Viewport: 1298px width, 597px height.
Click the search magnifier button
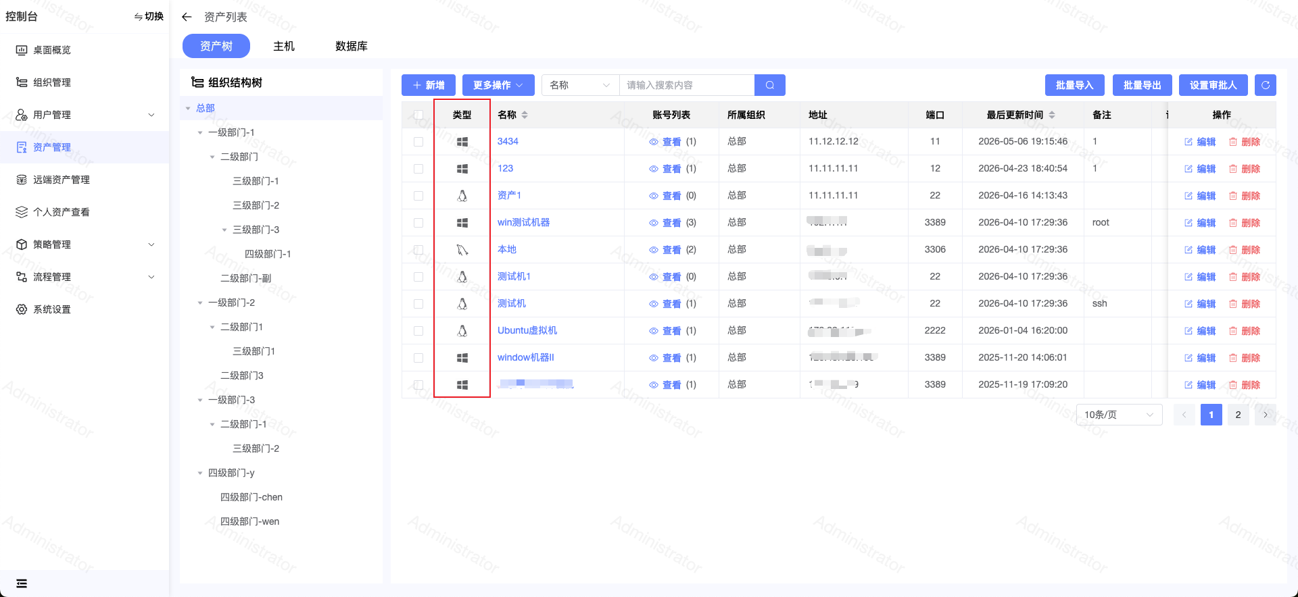click(770, 85)
